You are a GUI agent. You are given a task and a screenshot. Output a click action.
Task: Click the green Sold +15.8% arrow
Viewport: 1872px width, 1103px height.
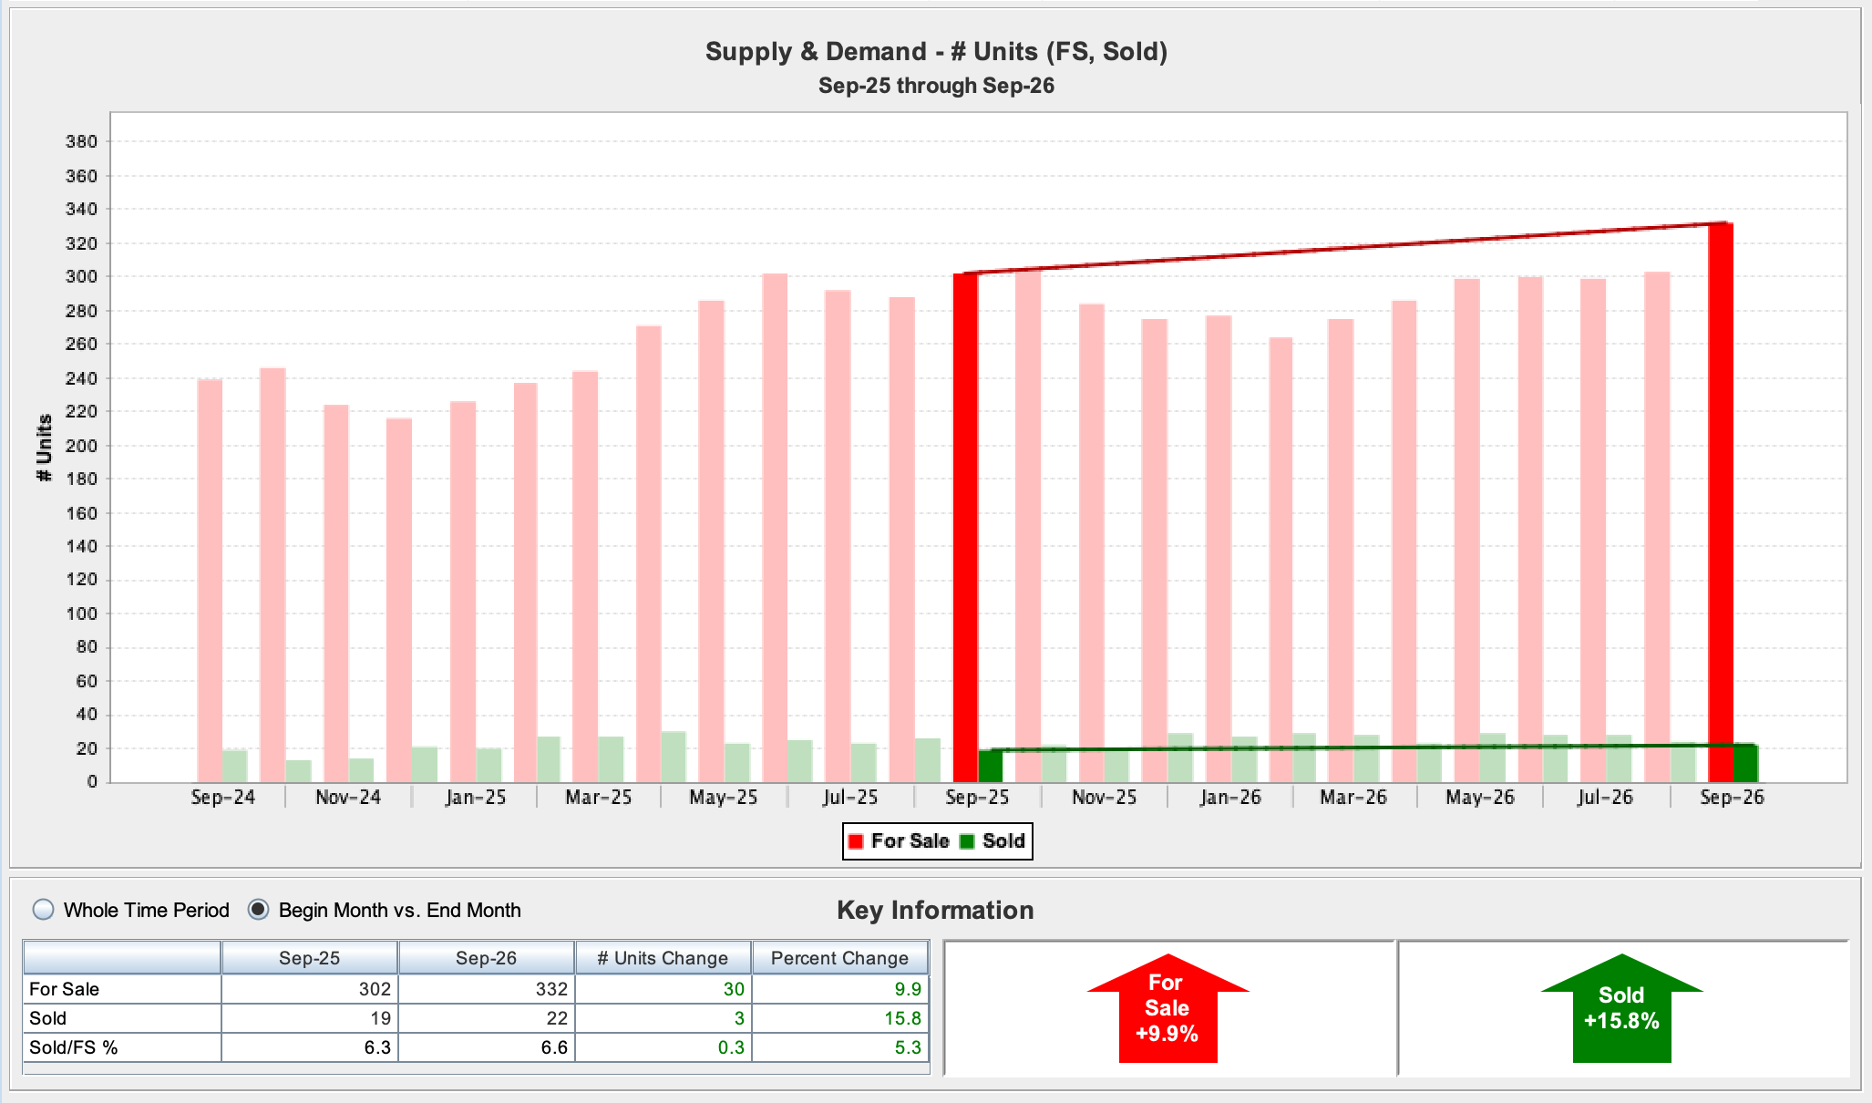coord(1621,1008)
